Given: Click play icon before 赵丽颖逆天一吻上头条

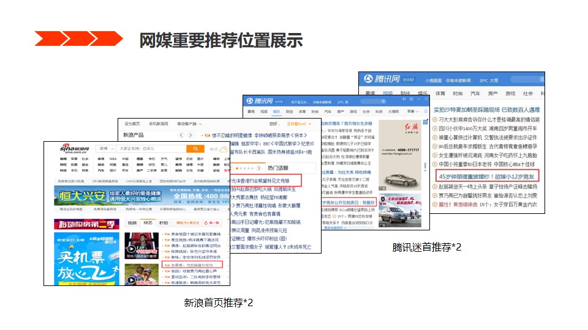Looking at the screenshot, I should pos(435,186).
